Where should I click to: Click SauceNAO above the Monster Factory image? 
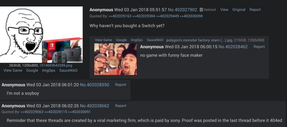point(155,40)
